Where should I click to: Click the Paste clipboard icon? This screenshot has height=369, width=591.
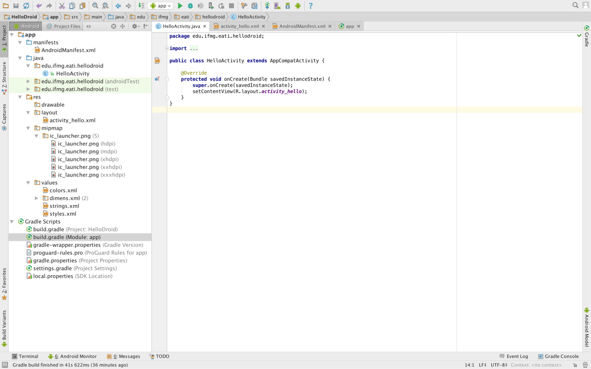(x=82, y=6)
